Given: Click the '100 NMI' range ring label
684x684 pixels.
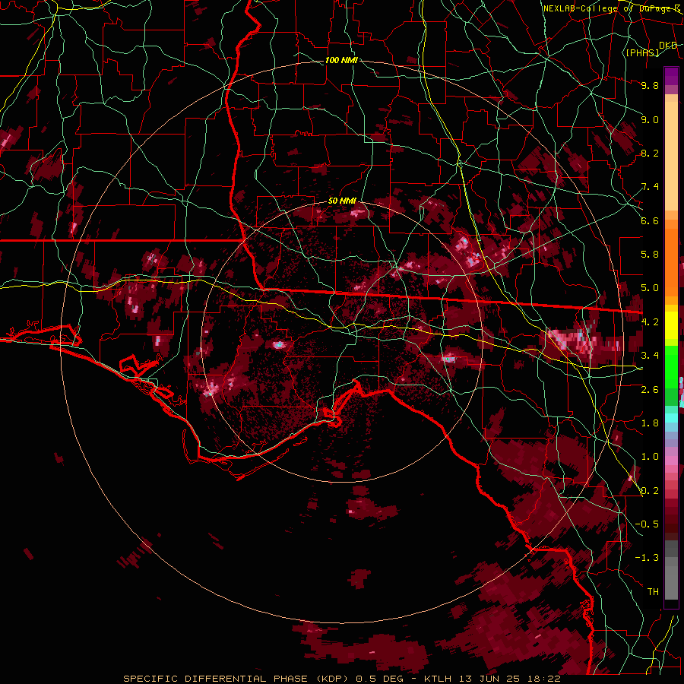Looking at the screenshot, I should tap(341, 60).
